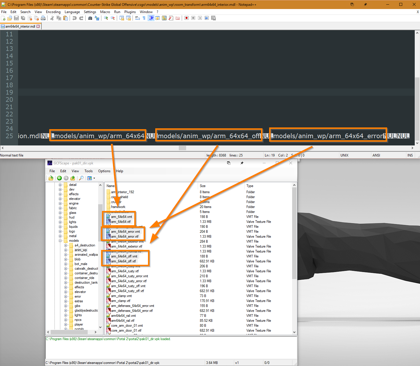
Task: Open the Help menu in GCFScape
Action: pos(119,171)
